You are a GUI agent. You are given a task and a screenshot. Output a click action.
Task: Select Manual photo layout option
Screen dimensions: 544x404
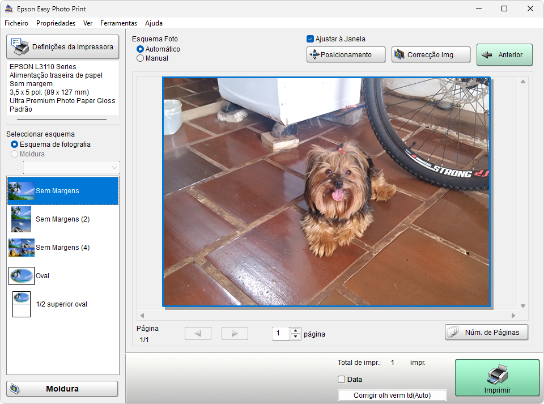[x=140, y=58]
